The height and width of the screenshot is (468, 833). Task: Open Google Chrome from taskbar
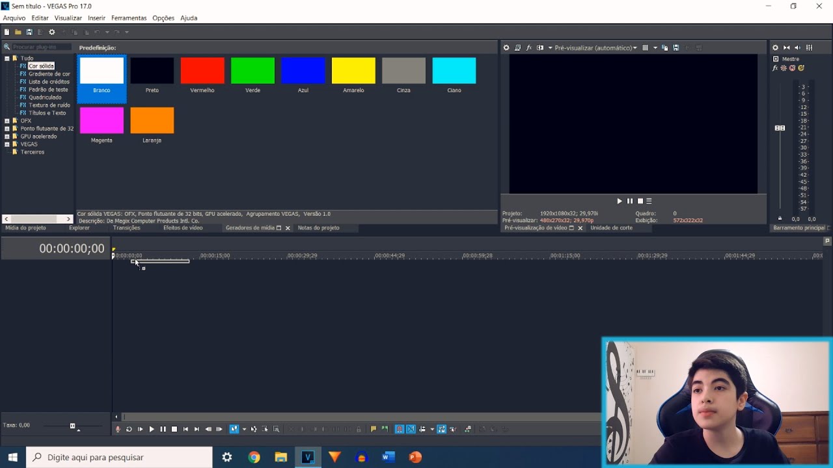(254, 457)
